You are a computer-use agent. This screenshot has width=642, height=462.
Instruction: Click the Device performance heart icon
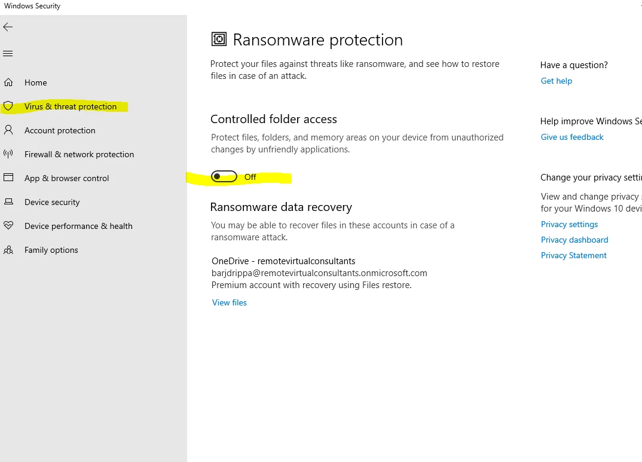[x=8, y=225]
